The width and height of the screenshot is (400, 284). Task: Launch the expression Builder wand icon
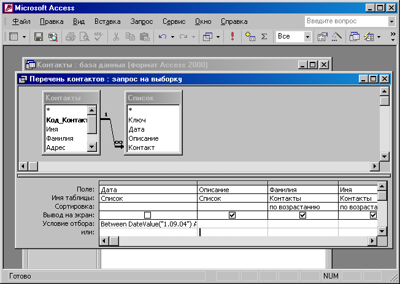pos(336,37)
